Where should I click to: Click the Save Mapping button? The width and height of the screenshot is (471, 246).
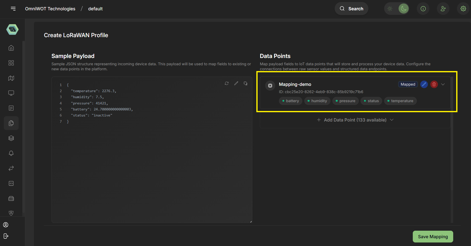point(433,236)
